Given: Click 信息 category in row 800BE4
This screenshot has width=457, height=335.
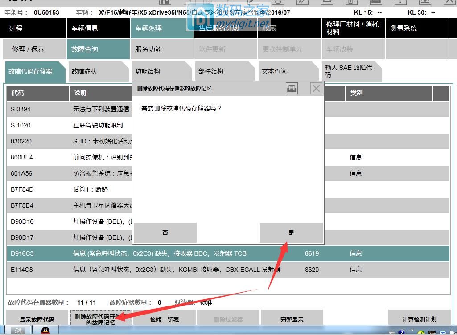Looking at the screenshot, I should pos(356,157).
